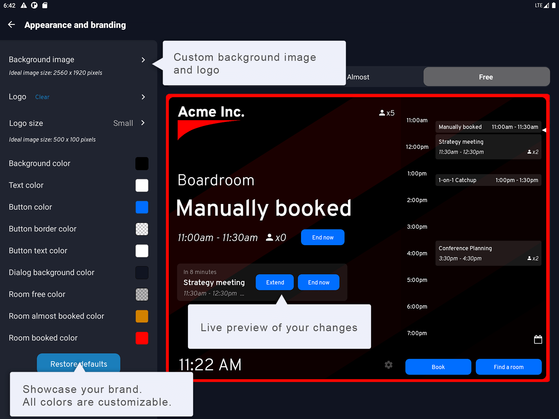
Task: Tap the SD card icon in status bar
Action: (45, 5)
